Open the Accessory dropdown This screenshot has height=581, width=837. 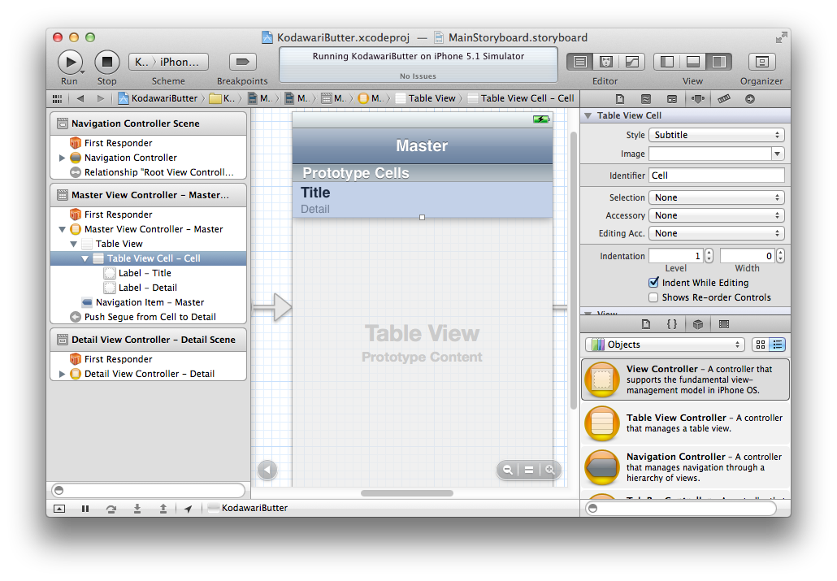pos(717,215)
